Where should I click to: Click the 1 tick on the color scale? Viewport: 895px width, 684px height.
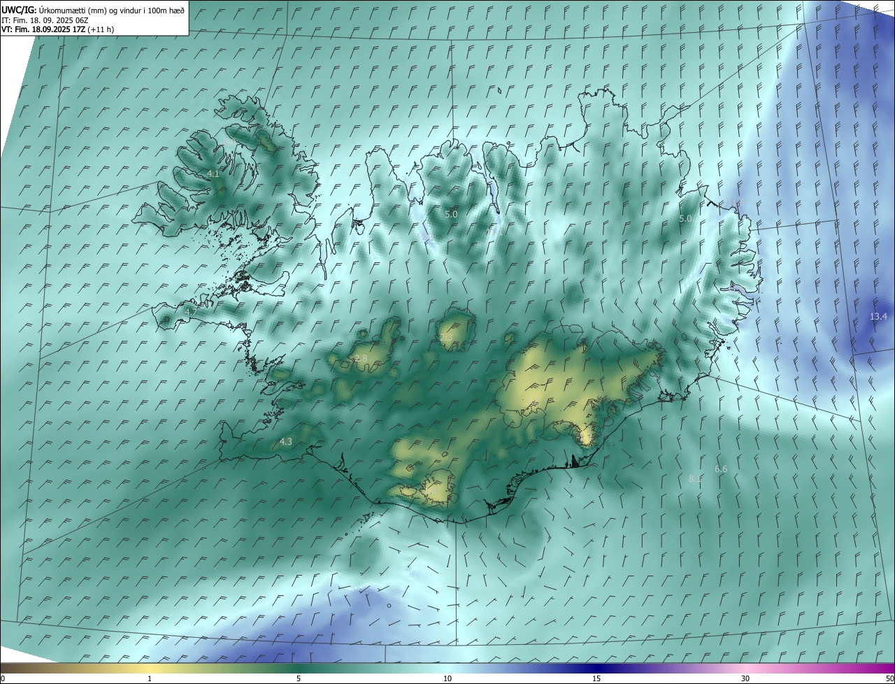[x=150, y=679]
